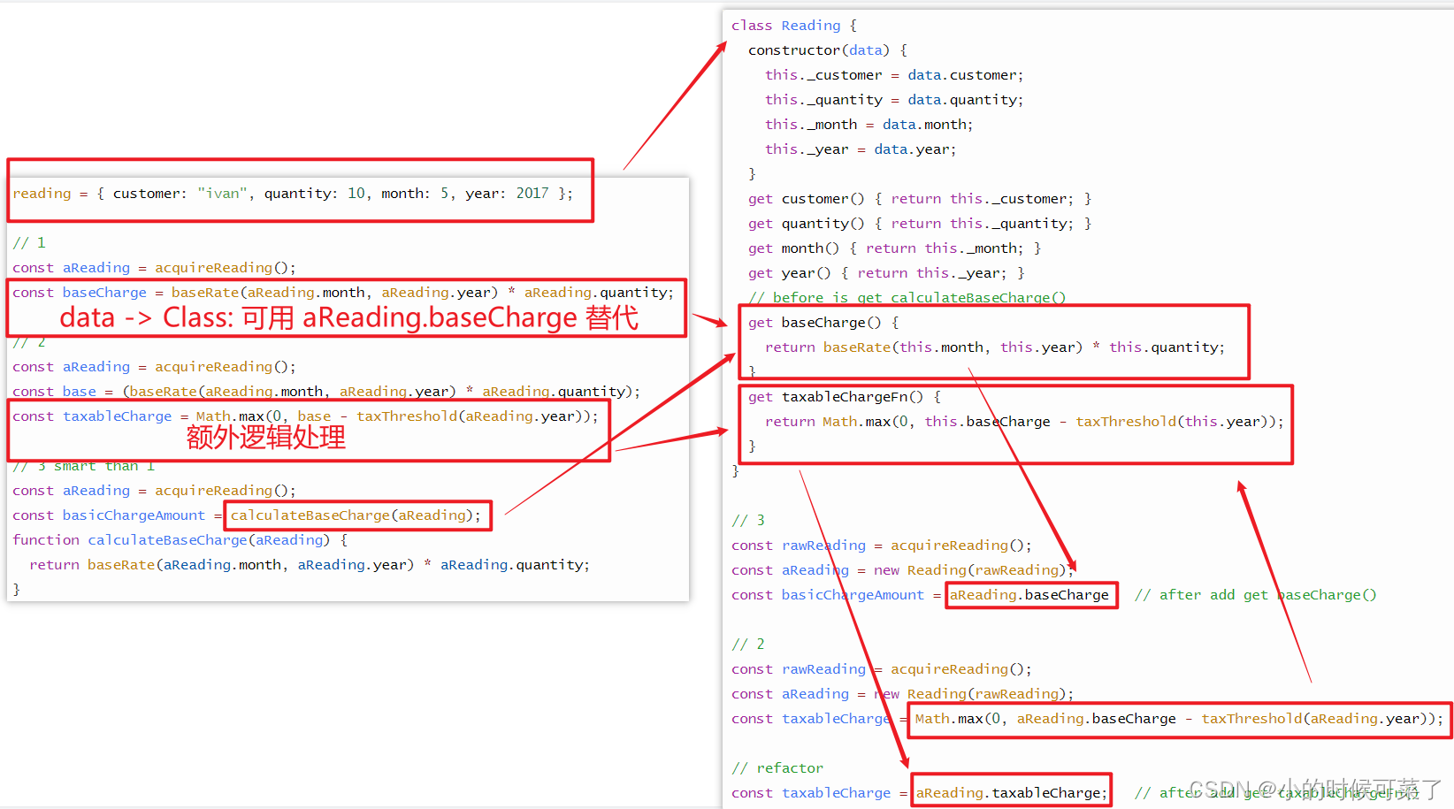
Task: Click the "calculateBaseCharge(aReading);" call on the basicChargeAmount line
Action: click(356, 515)
